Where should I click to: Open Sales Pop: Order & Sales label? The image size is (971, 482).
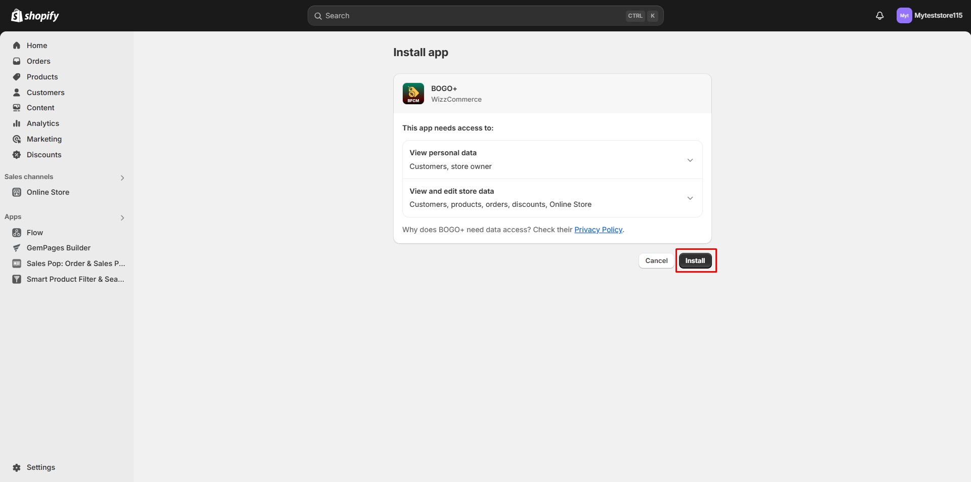76,264
